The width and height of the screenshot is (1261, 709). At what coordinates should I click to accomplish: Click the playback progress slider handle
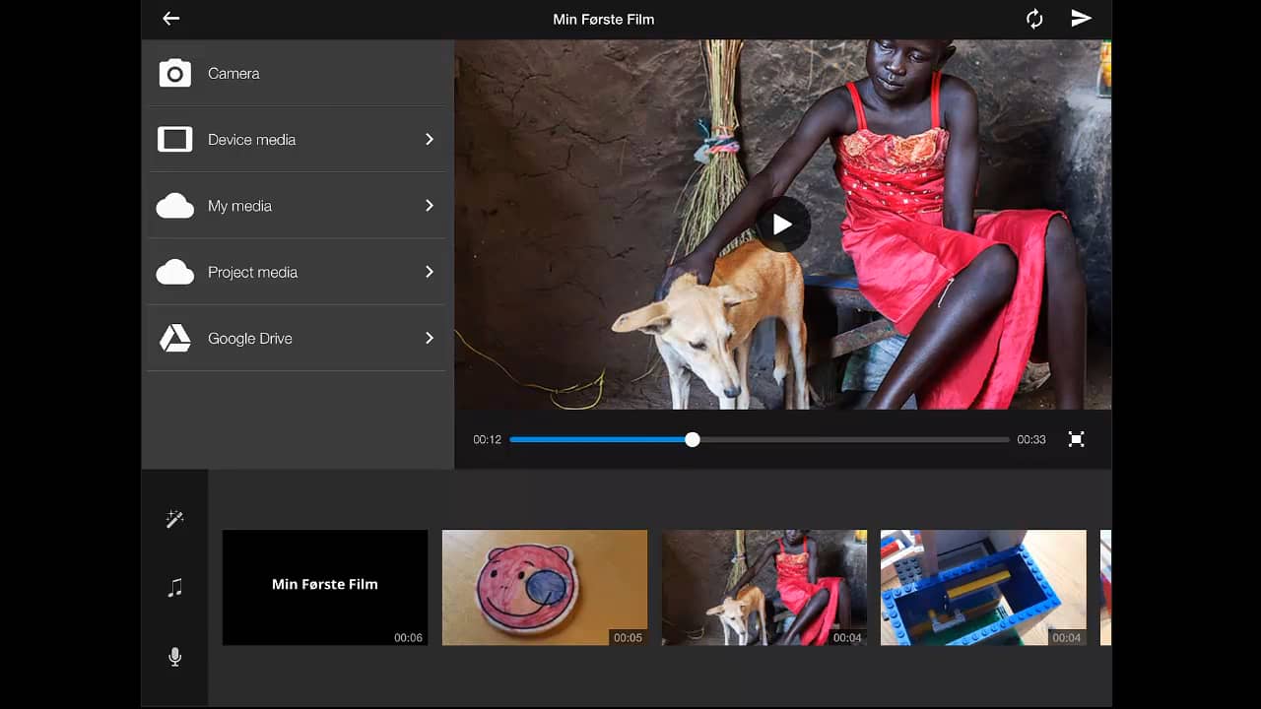pos(693,439)
